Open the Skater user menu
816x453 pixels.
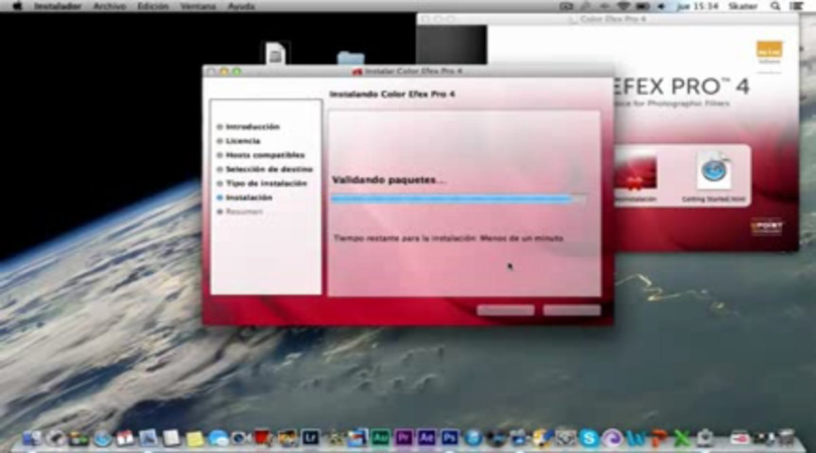pyautogui.click(x=743, y=6)
